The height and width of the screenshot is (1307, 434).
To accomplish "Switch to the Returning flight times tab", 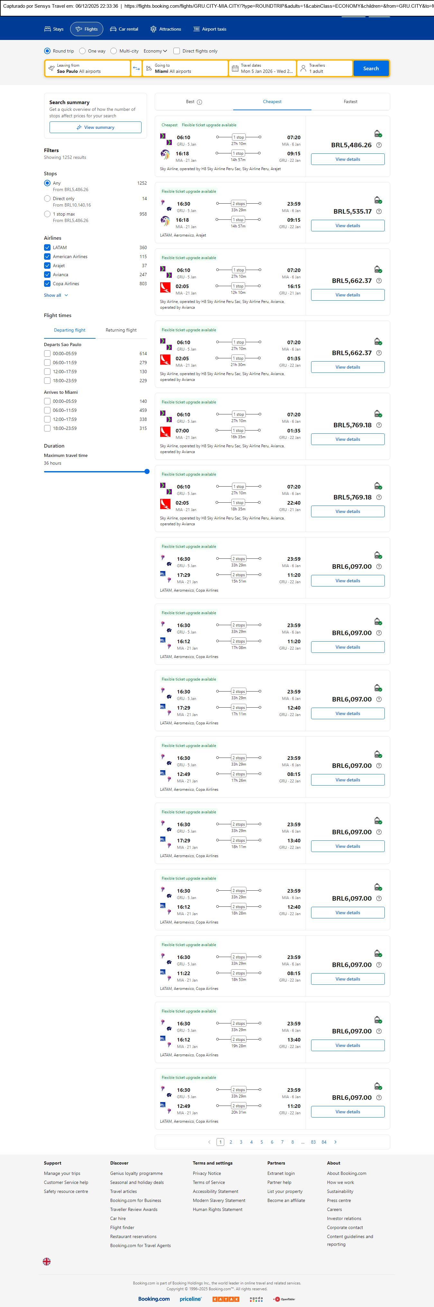I will tap(121, 330).
